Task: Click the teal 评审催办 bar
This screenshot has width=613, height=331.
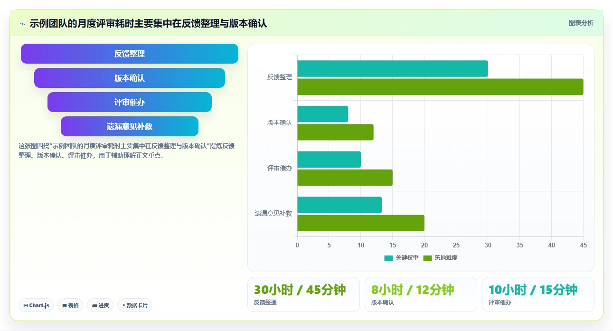Action: tap(329, 160)
